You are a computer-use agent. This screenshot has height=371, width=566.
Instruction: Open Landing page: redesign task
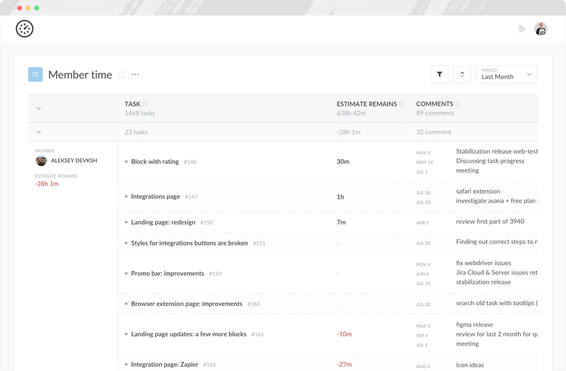(x=163, y=222)
